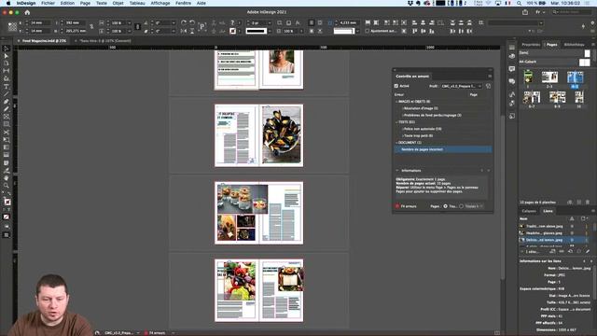Select the Rectangle Frame tool
The height and width of the screenshot is (336, 597).
(x=7, y=117)
